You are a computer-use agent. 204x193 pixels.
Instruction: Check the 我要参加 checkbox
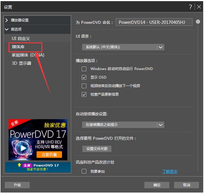click(x=84, y=171)
